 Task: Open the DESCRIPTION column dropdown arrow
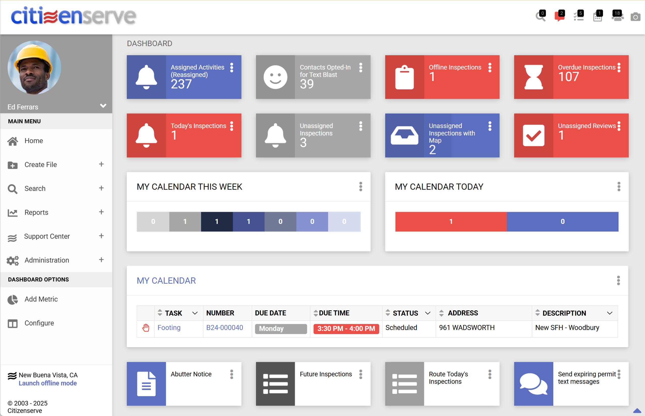coord(609,313)
